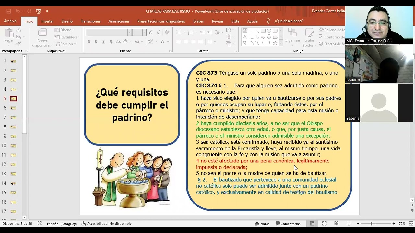
Task: Toggle bold (N) formatting
Action: pos(89,42)
